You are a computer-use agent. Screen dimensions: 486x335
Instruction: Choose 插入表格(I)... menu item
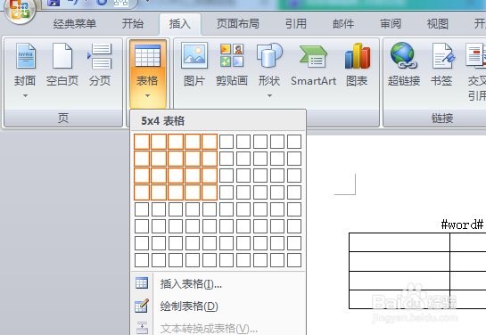218,283
